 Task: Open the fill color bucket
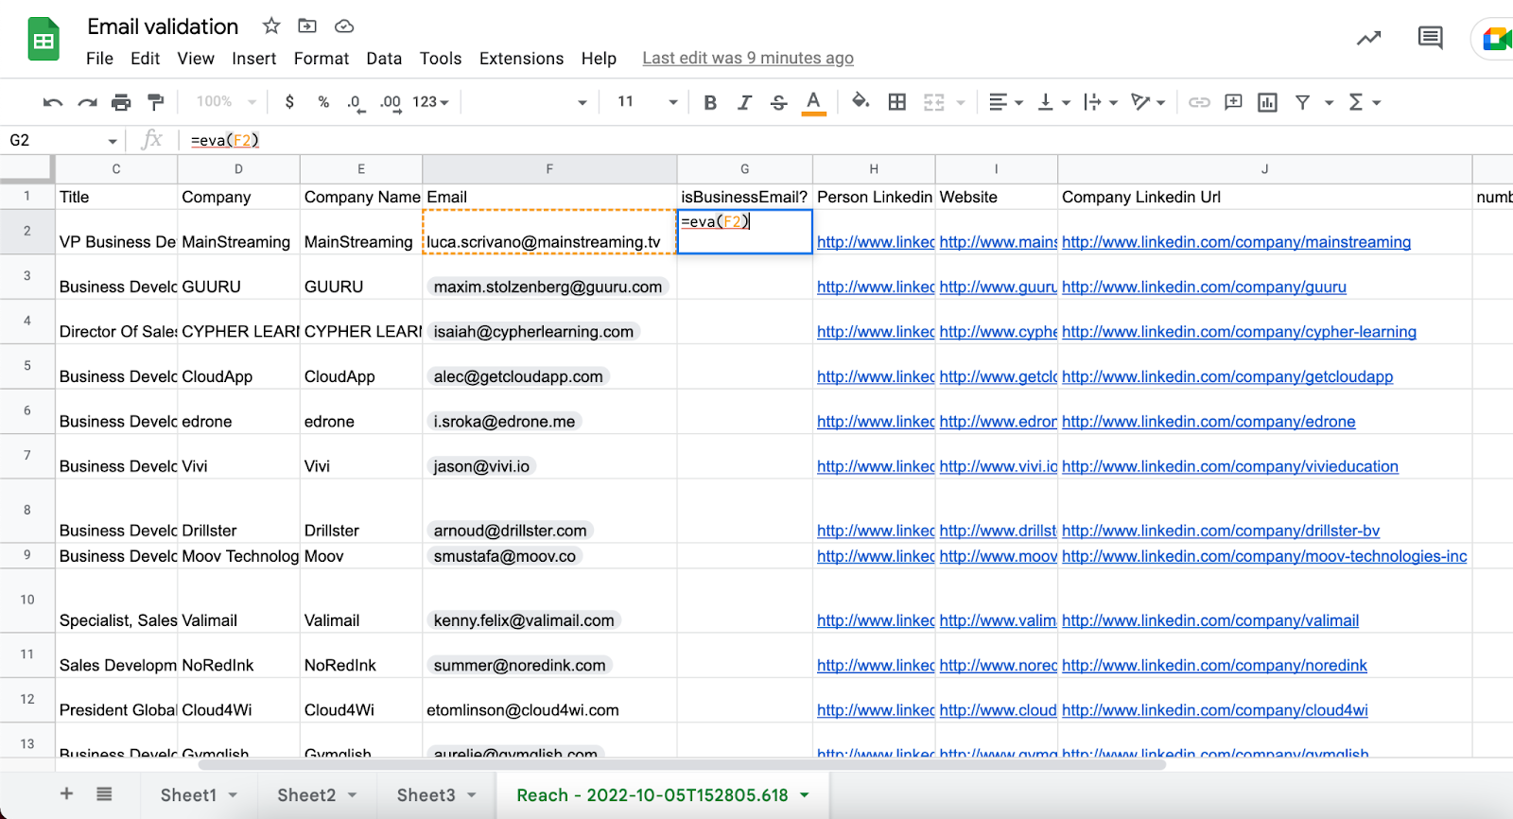pos(861,101)
